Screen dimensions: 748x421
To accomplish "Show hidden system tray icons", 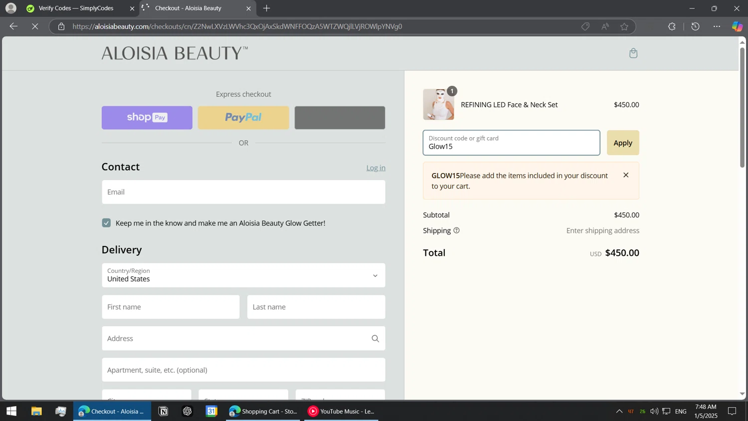I will click(x=619, y=412).
